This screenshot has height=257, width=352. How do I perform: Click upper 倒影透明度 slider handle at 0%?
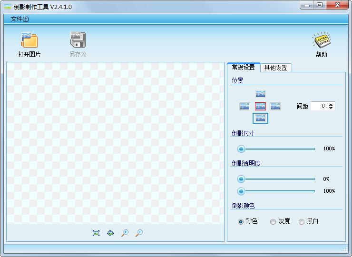(x=241, y=179)
